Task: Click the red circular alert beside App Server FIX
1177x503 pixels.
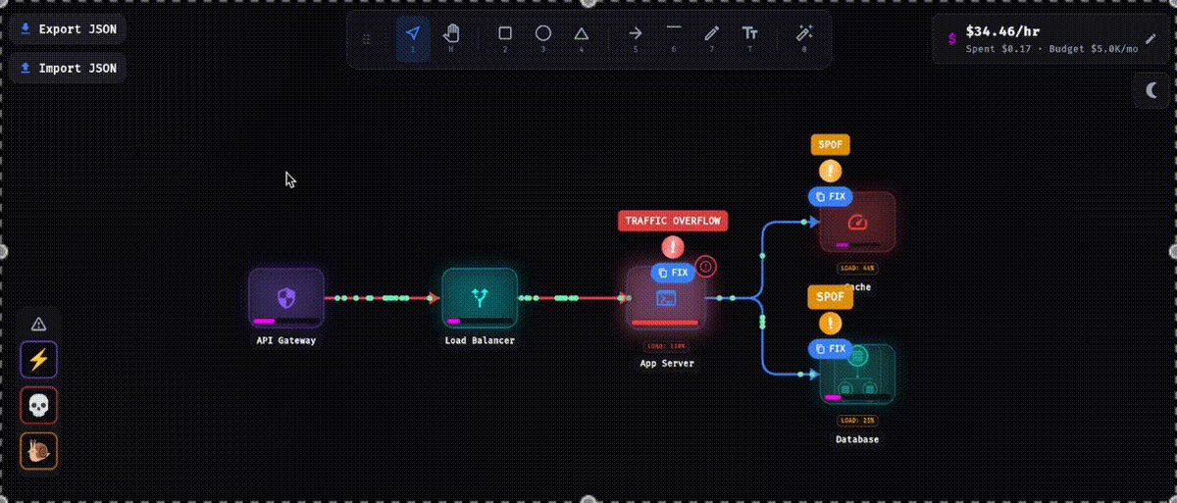Action: pos(706,267)
